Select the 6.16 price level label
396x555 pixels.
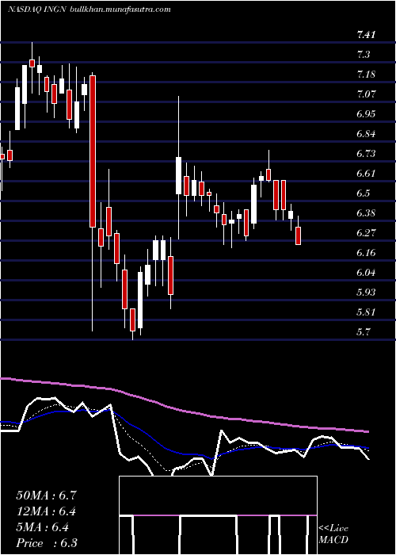[366, 253]
